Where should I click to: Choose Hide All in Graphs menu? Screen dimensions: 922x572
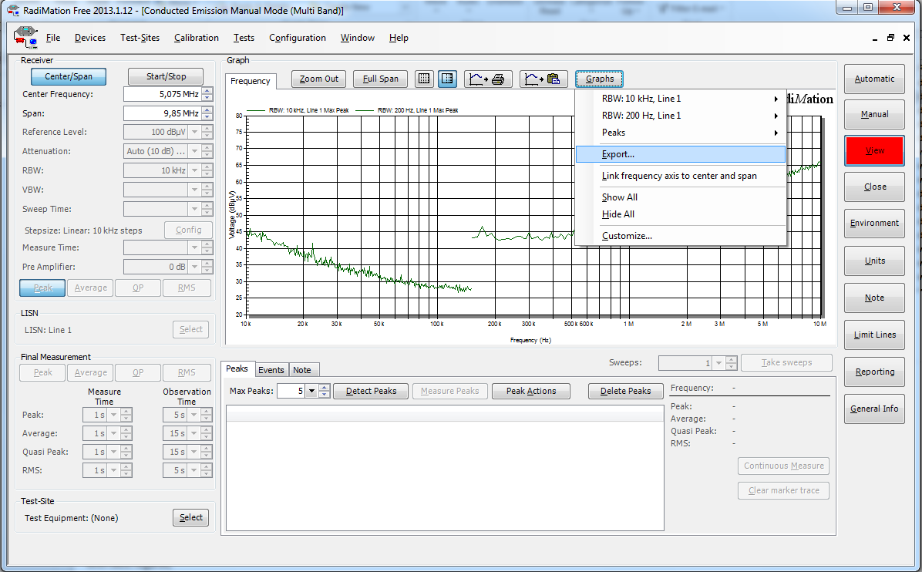pyautogui.click(x=681, y=214)
